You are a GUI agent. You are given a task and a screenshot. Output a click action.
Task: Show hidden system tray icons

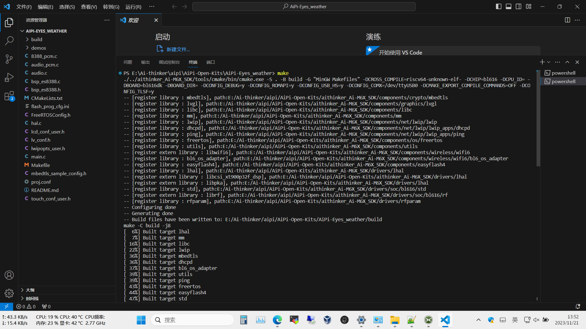[x=478, y=320]
